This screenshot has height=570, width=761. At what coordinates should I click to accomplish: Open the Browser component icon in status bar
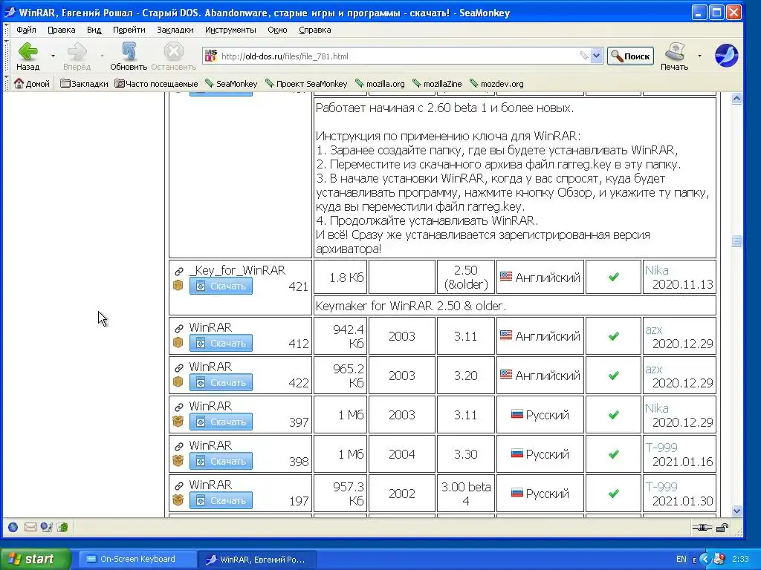click(13, 527)
